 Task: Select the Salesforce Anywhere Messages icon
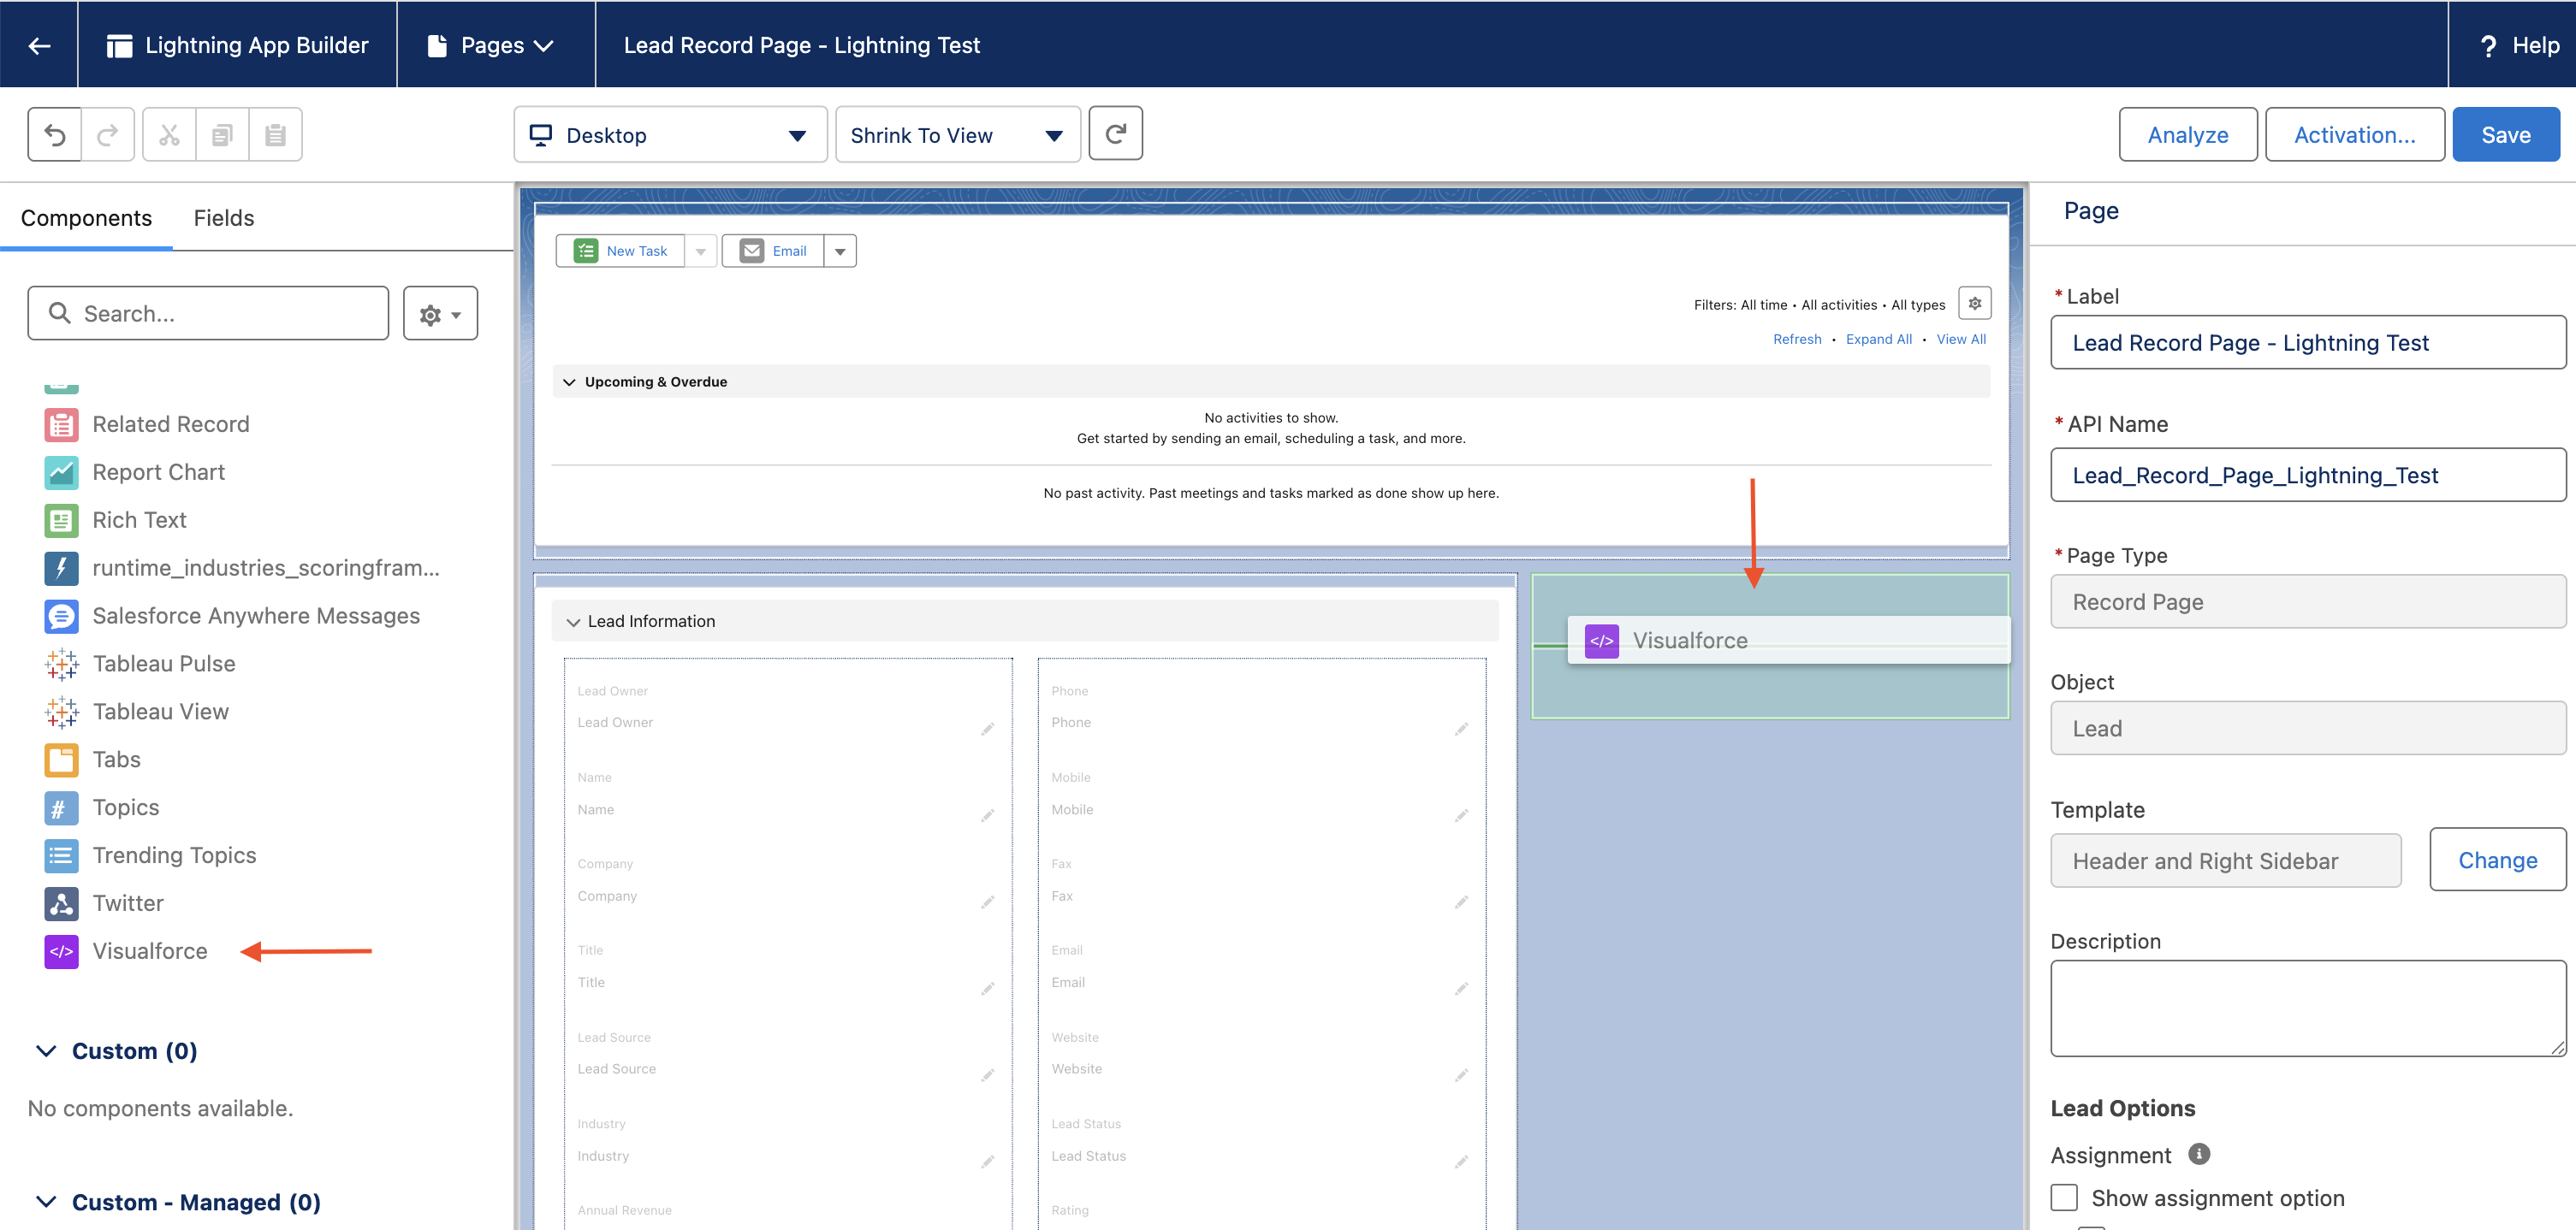pos(61,617)
